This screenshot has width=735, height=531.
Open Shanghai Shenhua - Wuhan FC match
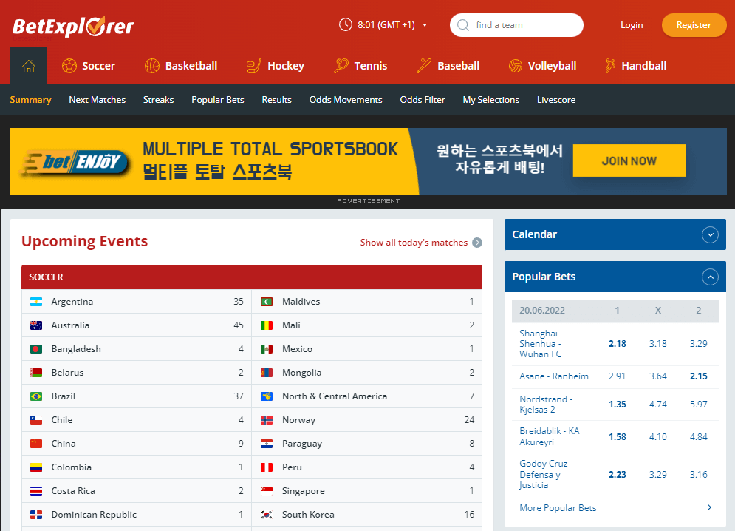coord(540,344)
